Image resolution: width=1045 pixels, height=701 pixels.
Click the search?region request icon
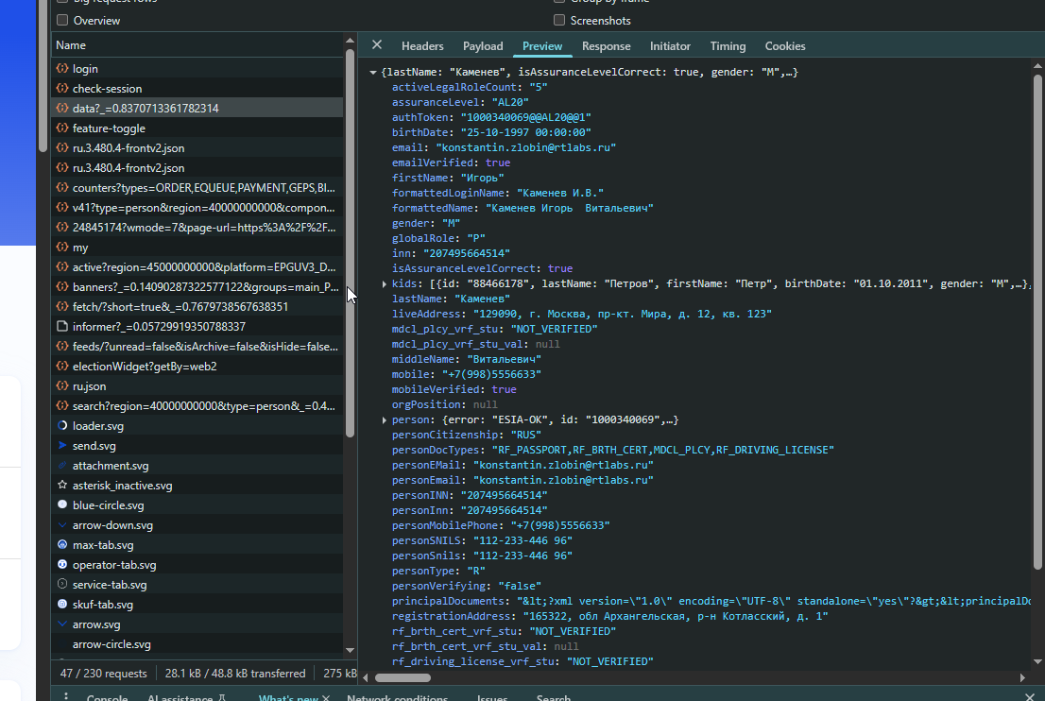pos(62,406)
